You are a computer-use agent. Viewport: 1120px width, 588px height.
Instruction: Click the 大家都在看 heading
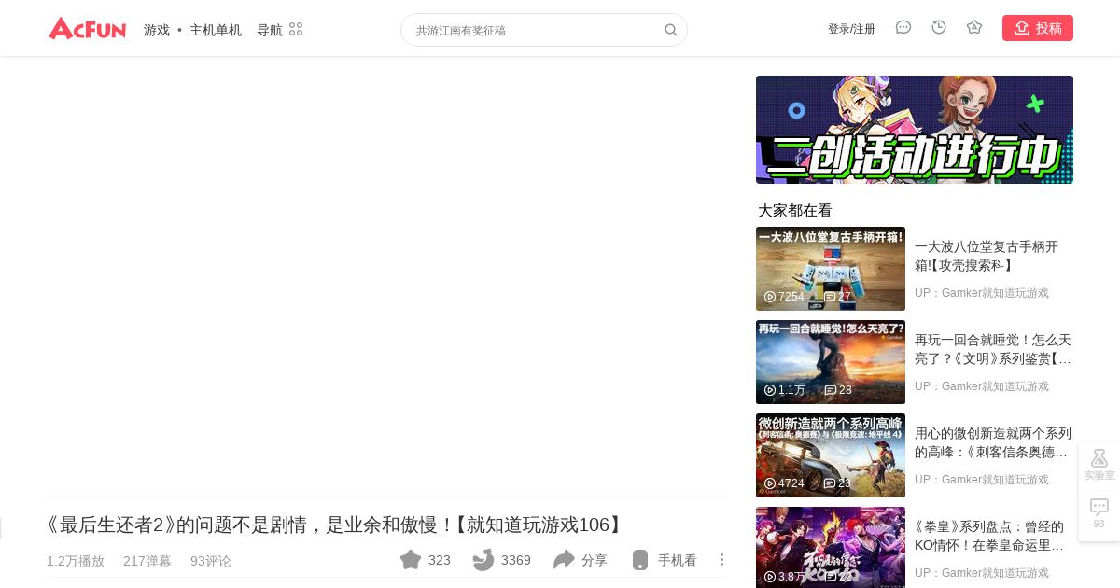point(795,211)
